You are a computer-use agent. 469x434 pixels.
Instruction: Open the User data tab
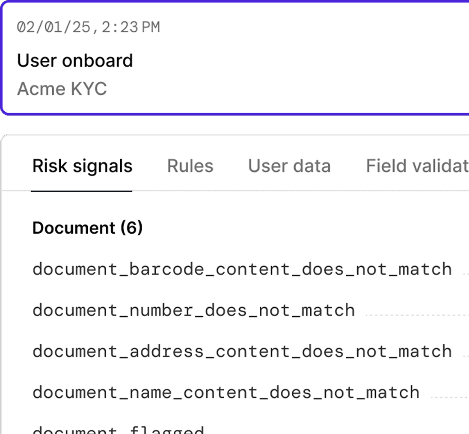click(x=289, y=166)
